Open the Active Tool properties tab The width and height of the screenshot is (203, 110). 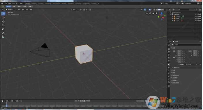(169, 45)
